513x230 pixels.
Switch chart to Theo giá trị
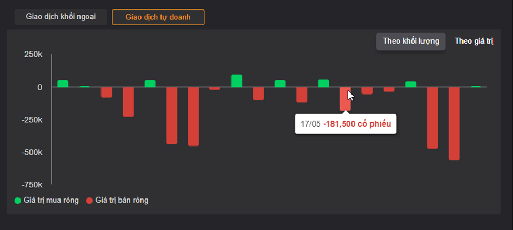point(474,41)
